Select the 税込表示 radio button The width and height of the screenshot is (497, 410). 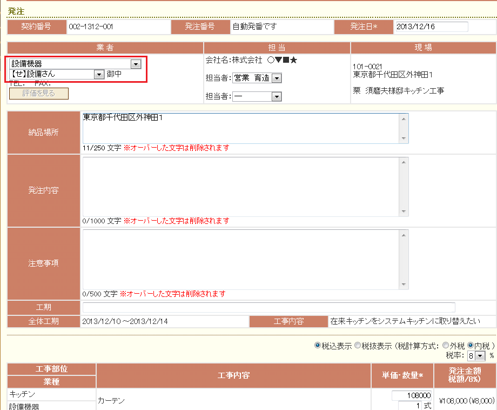(x=318, y=346)
